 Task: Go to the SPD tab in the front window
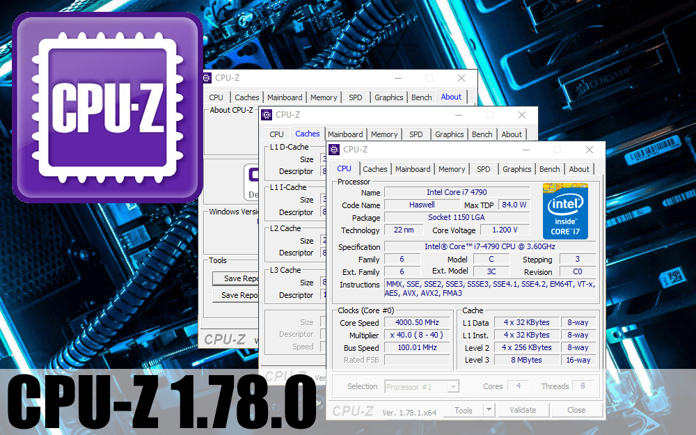484,169
